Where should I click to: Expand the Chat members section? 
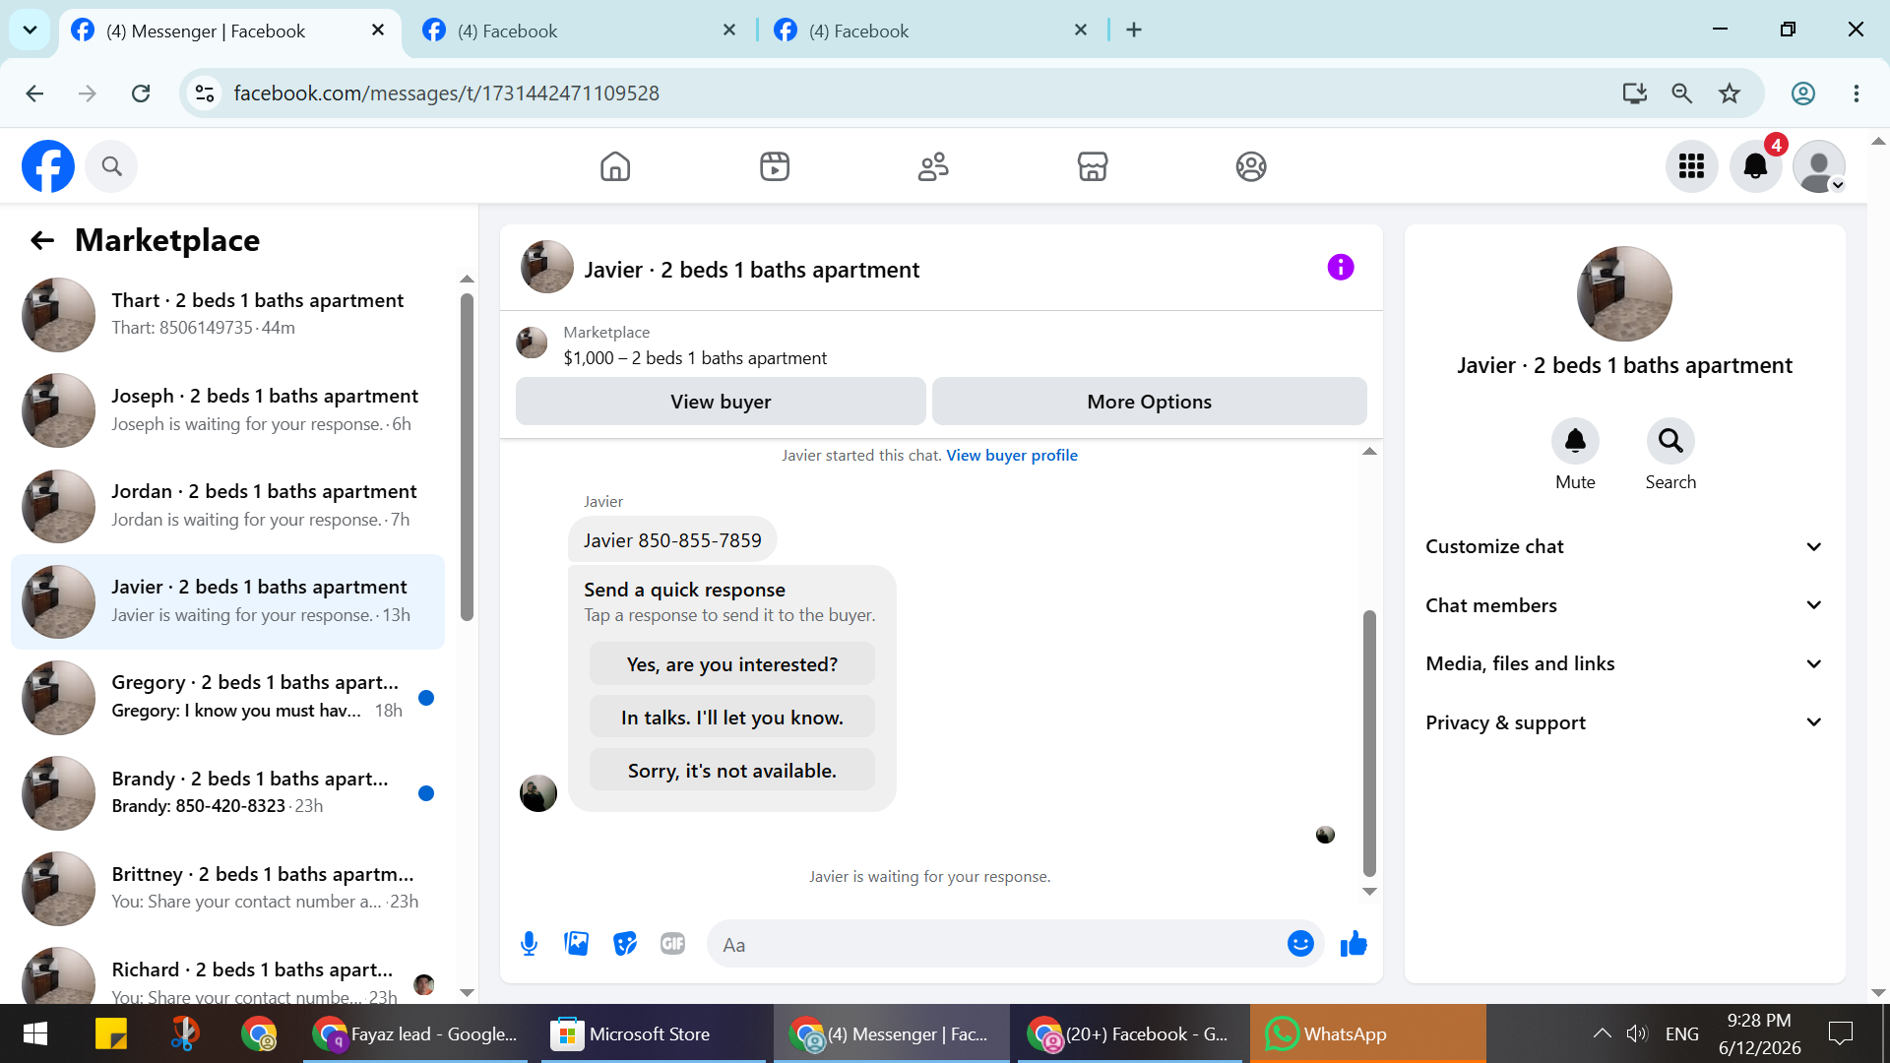tap(1624, 605)
